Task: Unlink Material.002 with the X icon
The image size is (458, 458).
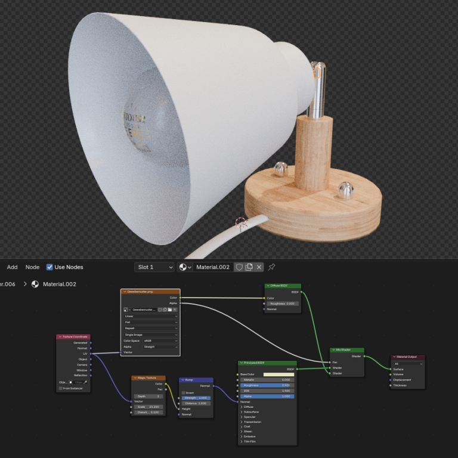Action: point(259,267)
